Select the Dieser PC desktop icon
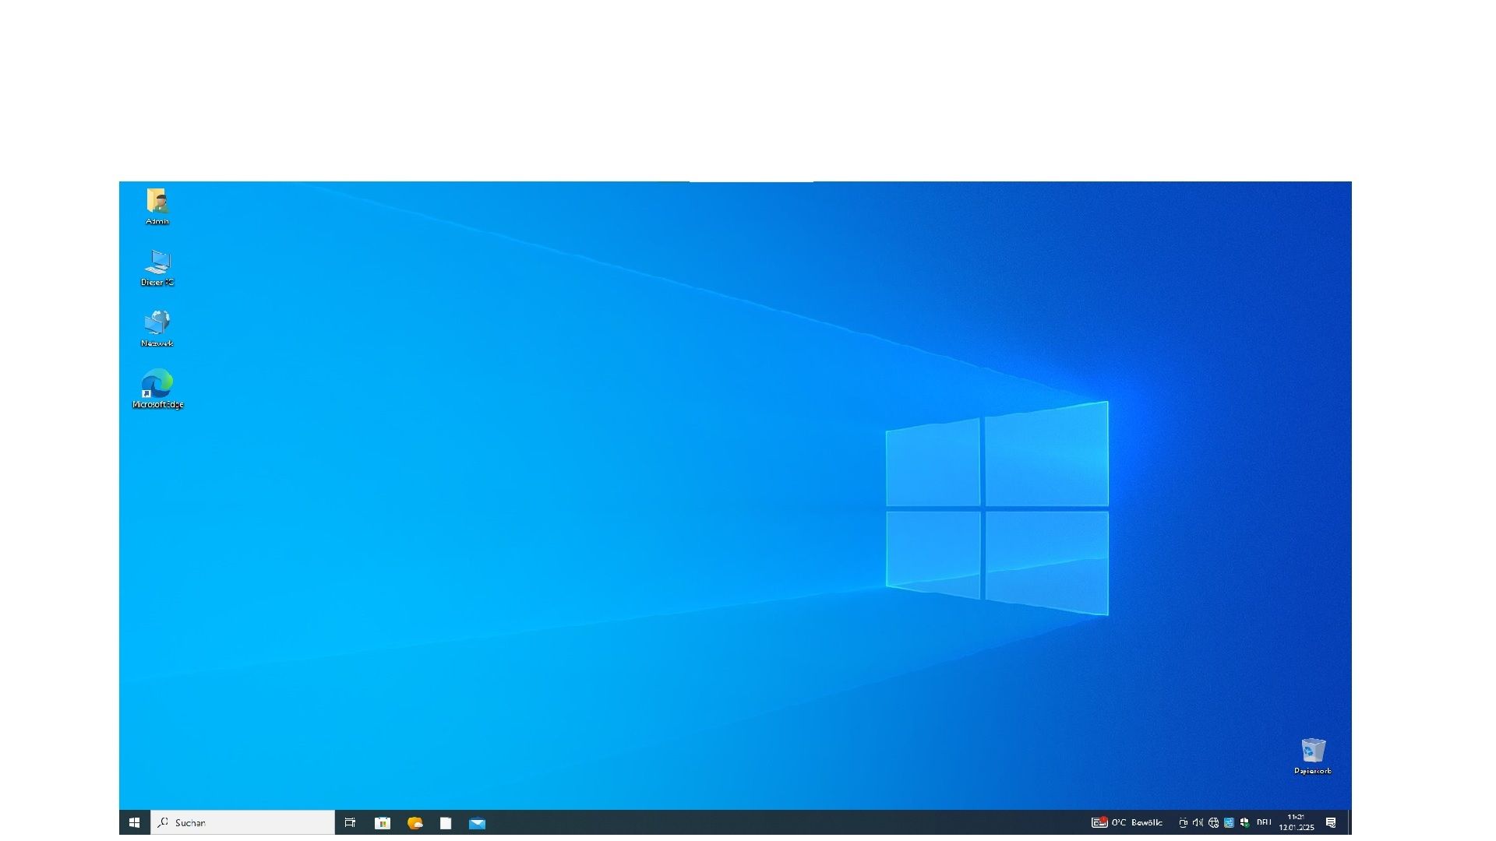This screenshot has height=841, width=1496. (x=157, y=267)
